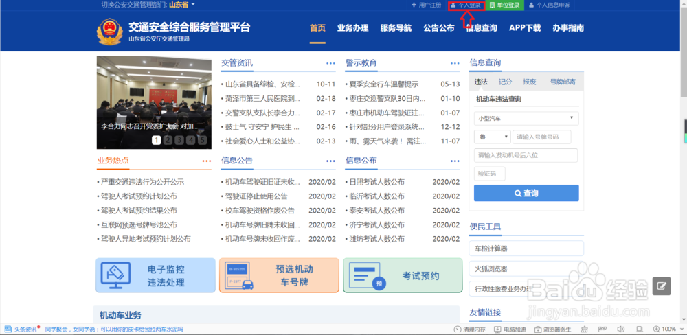Click 电脑加速 computer speedup icon
687x335 pixels.
pos(497,330)
